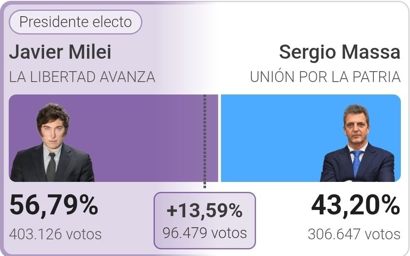Select the Sergio Massa candidate name
The height and width of the screenshot is (256, 410).
(340, 52)
